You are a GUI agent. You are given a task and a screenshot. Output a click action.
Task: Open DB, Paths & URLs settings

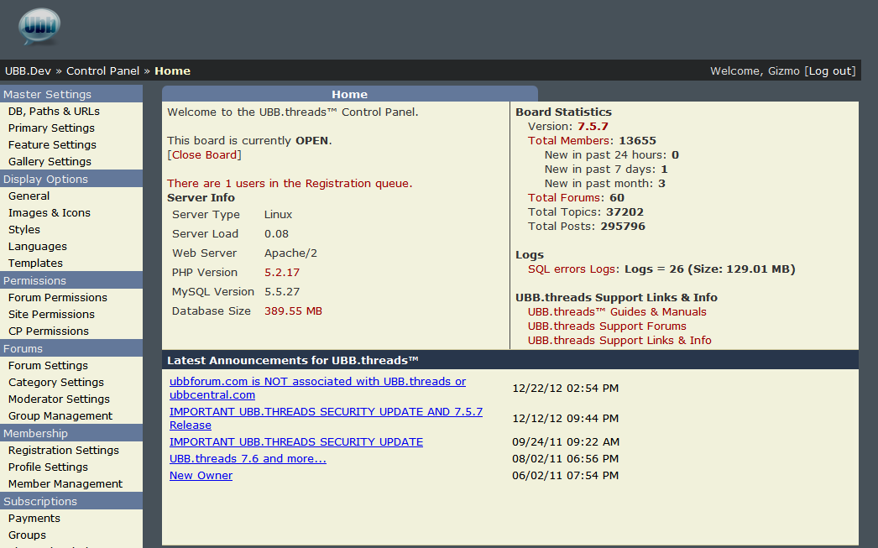pos(54,112)
